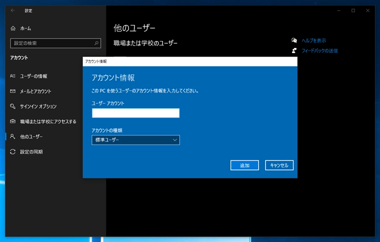Click the このPCを使うユーザー instruction text

click(x=145, y=91)
